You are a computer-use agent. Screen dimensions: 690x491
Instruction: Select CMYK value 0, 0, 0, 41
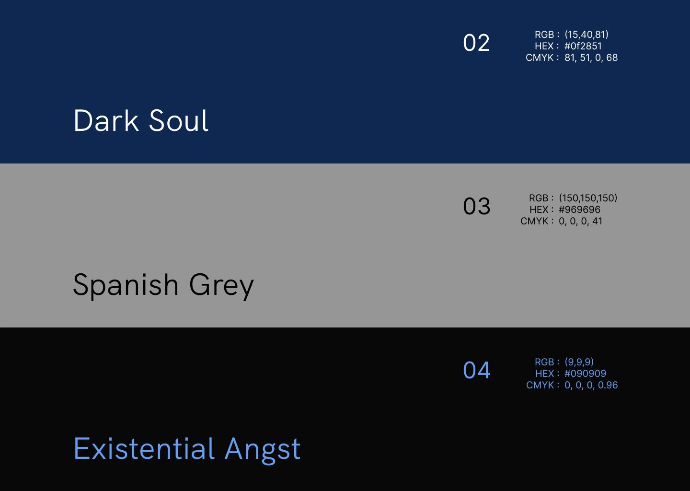click(x=580, y=221)
